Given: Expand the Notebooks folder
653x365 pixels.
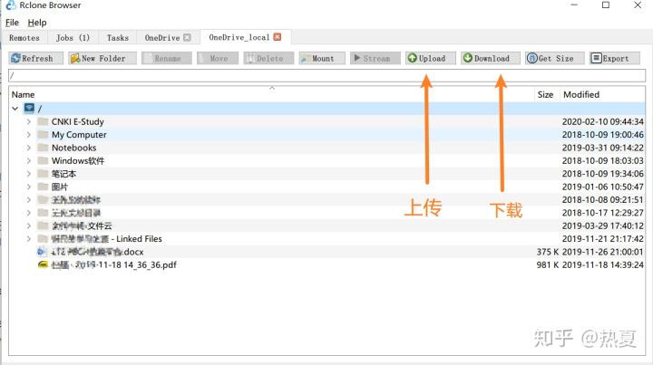Looking at the screenshot, I should (28, 148).
